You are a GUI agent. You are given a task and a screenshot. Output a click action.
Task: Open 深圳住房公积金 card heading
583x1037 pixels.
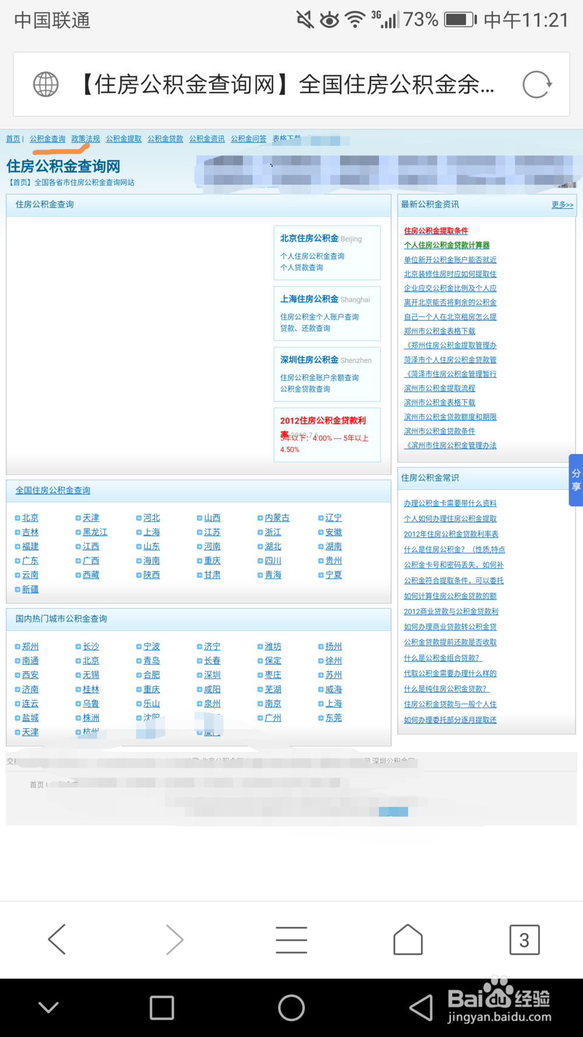tap(309, 360)
